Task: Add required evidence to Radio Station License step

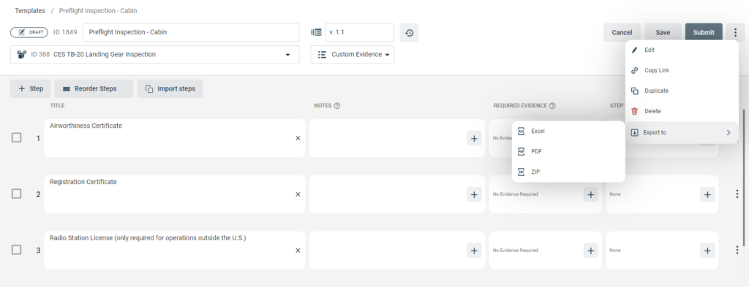Action: [x=590, y=250]
